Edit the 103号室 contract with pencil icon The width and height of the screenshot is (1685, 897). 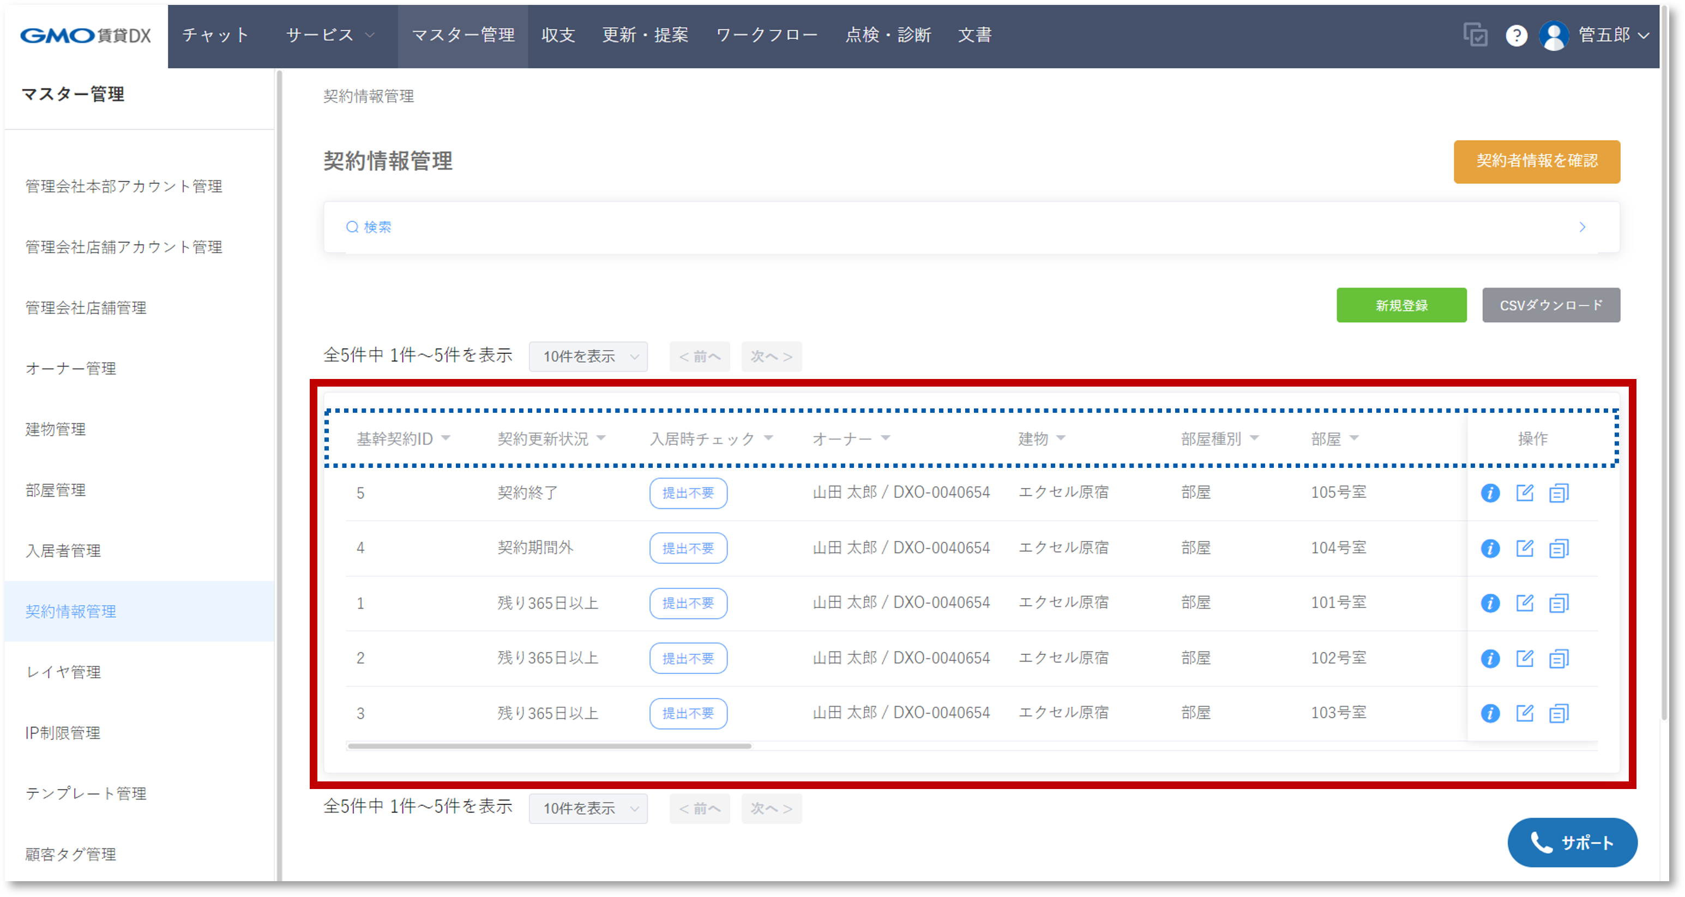(1525, 713)
